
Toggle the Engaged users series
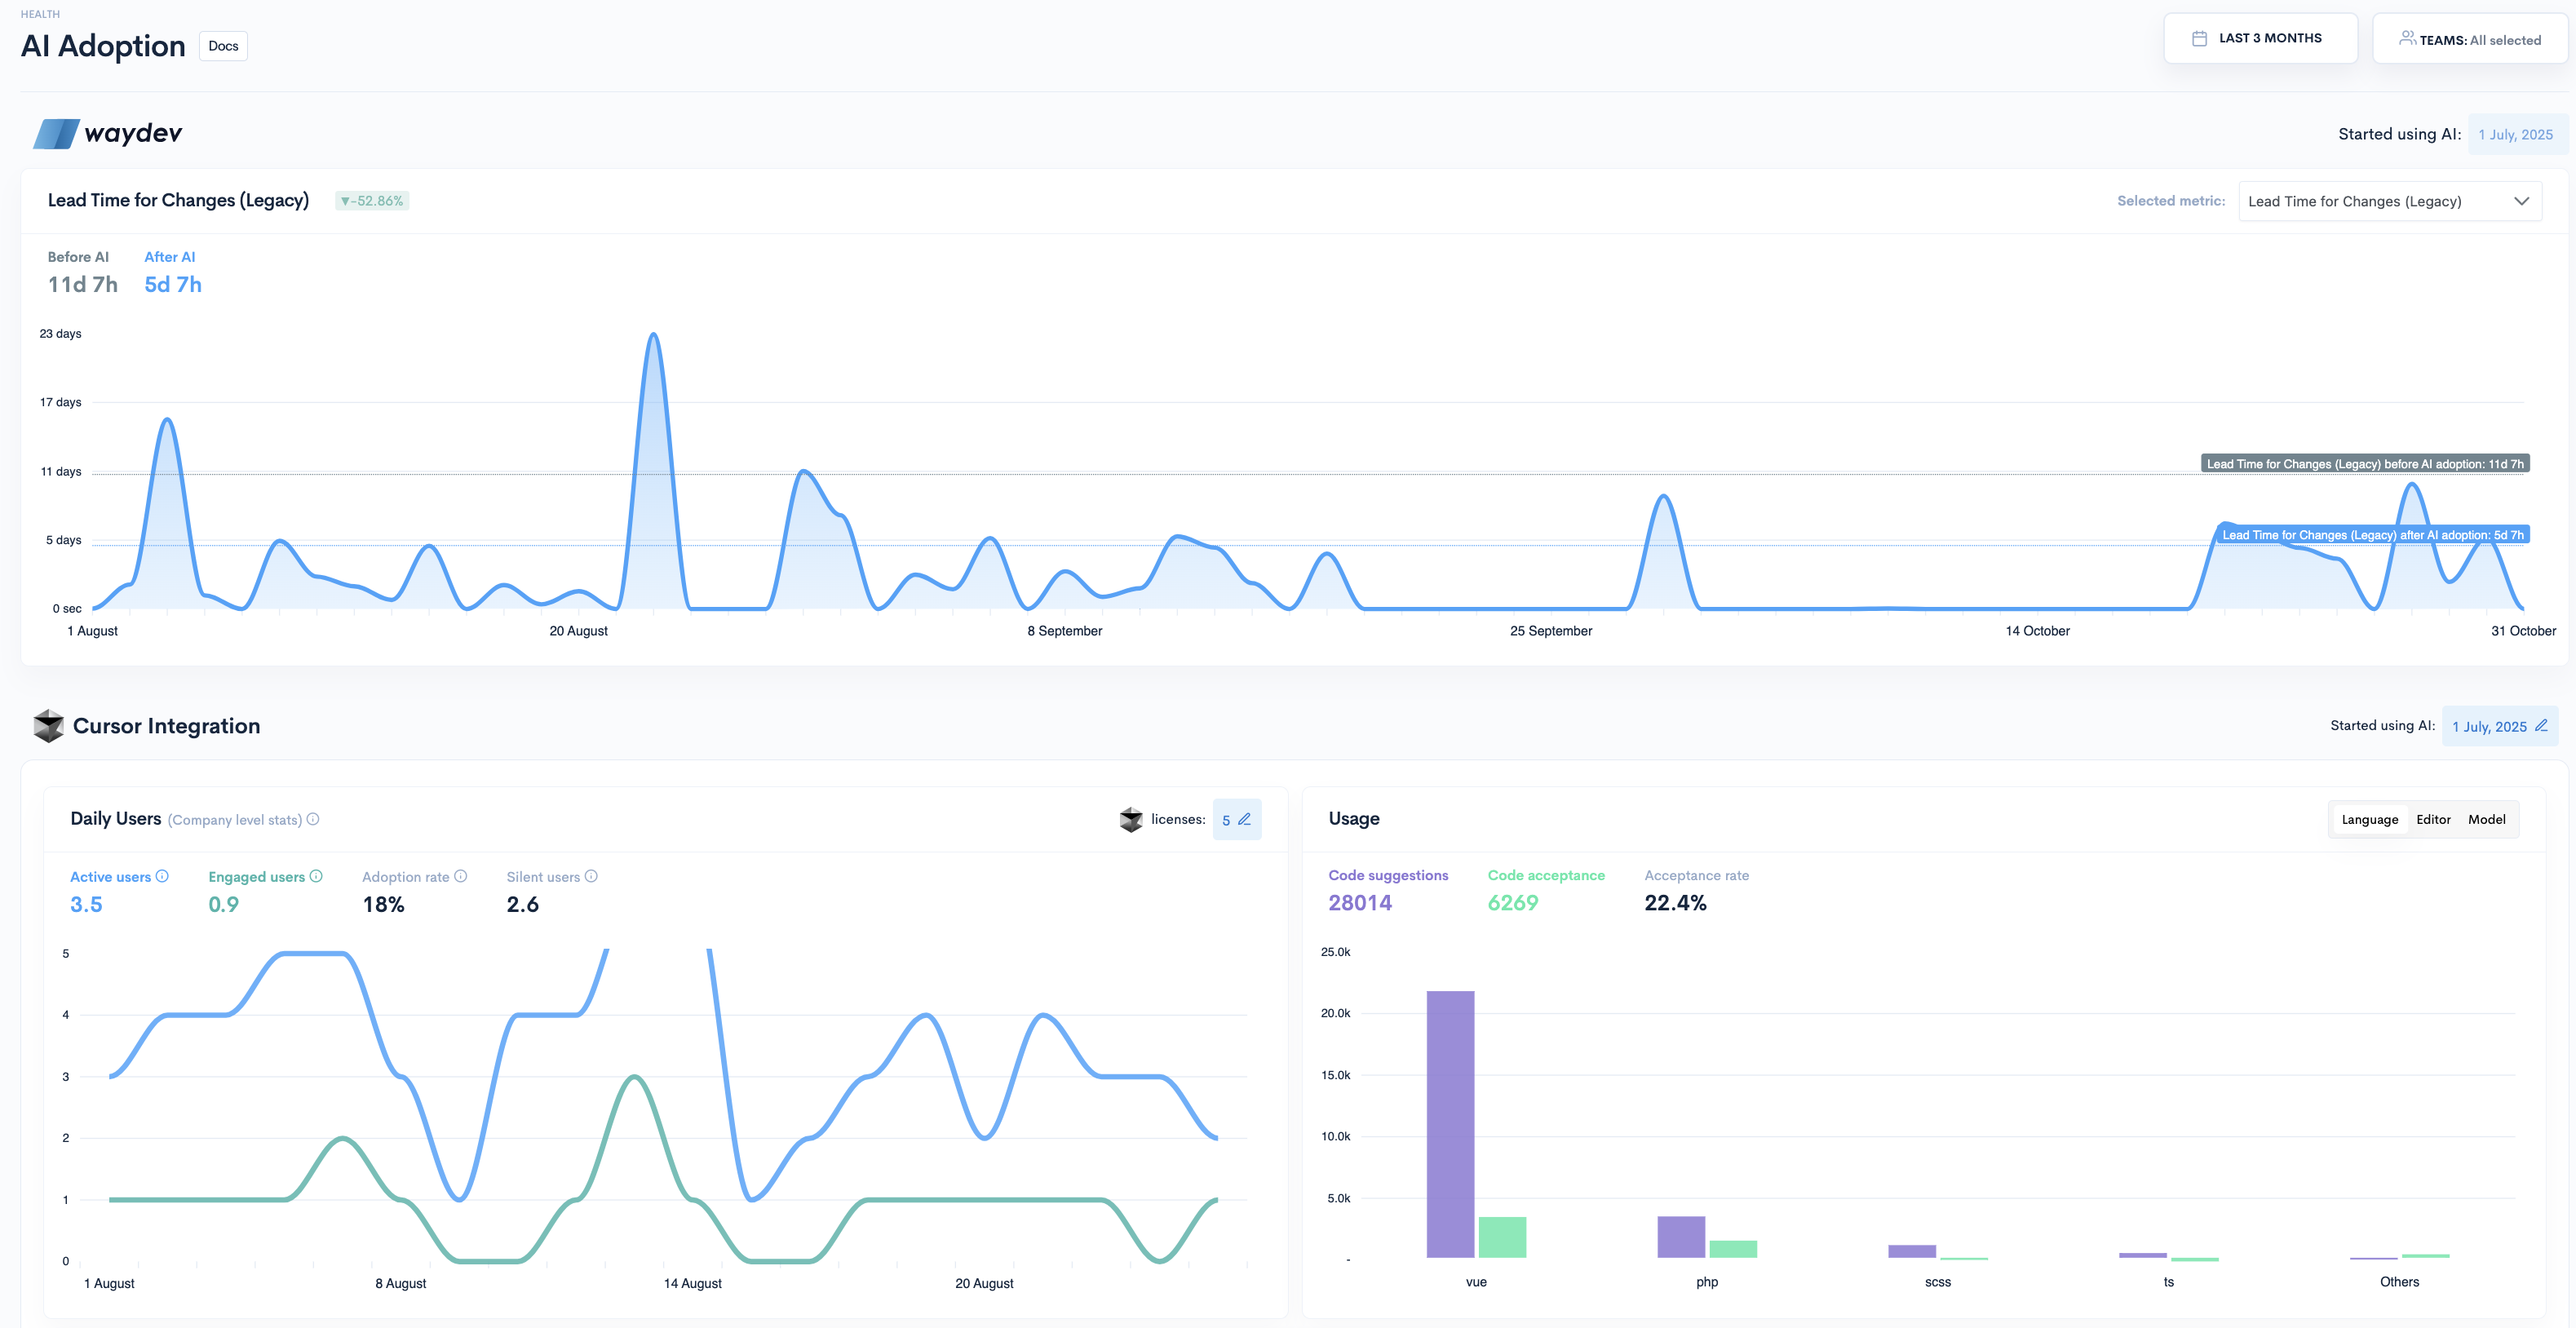tap(256, 877)
